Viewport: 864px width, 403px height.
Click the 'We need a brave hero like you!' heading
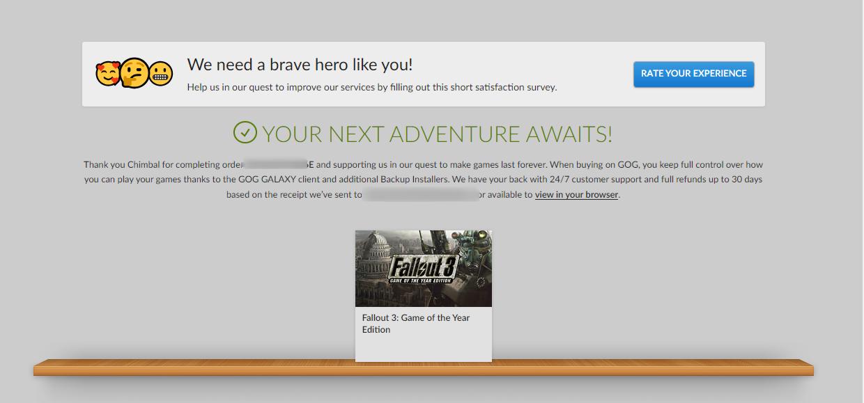(x=300, y=65)
